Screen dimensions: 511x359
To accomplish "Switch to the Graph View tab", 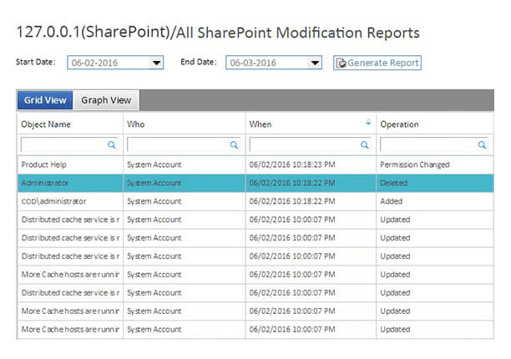I will [x=106, y=100].
